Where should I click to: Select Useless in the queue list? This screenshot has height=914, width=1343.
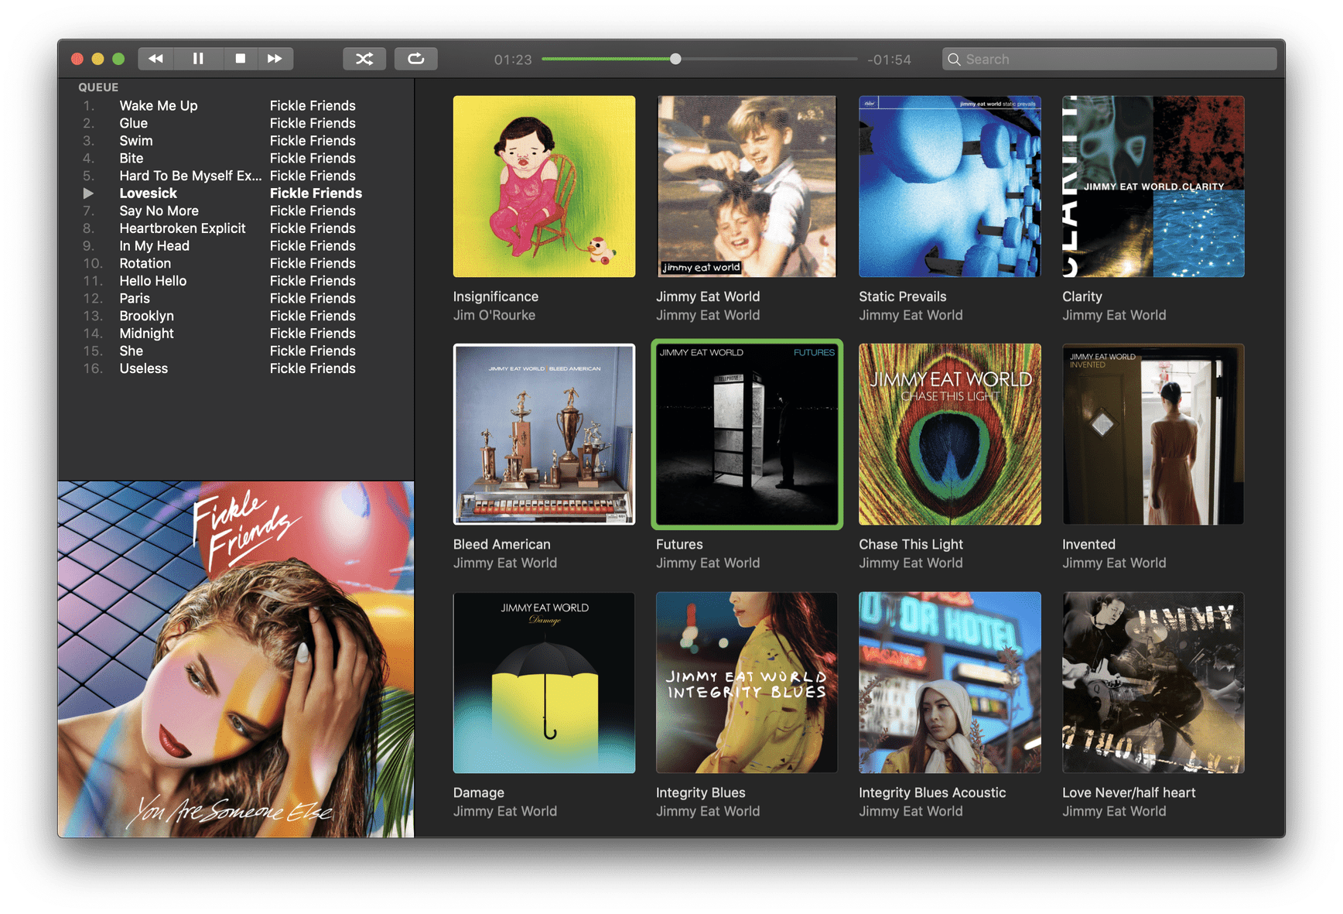click(x=143, y=368)
